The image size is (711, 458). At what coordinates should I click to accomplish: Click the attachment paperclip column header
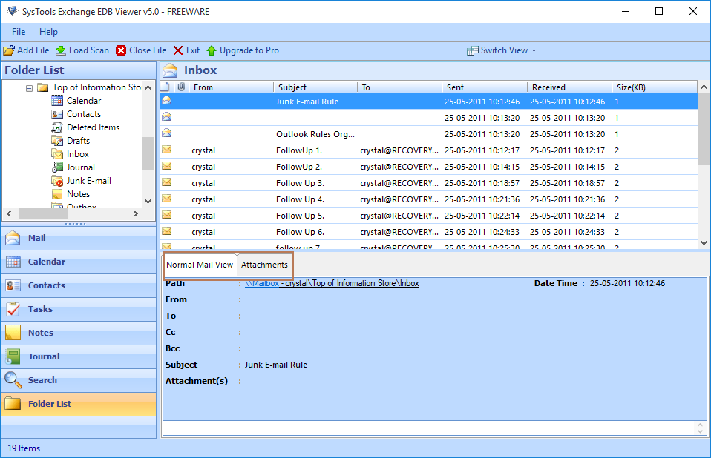181,87
